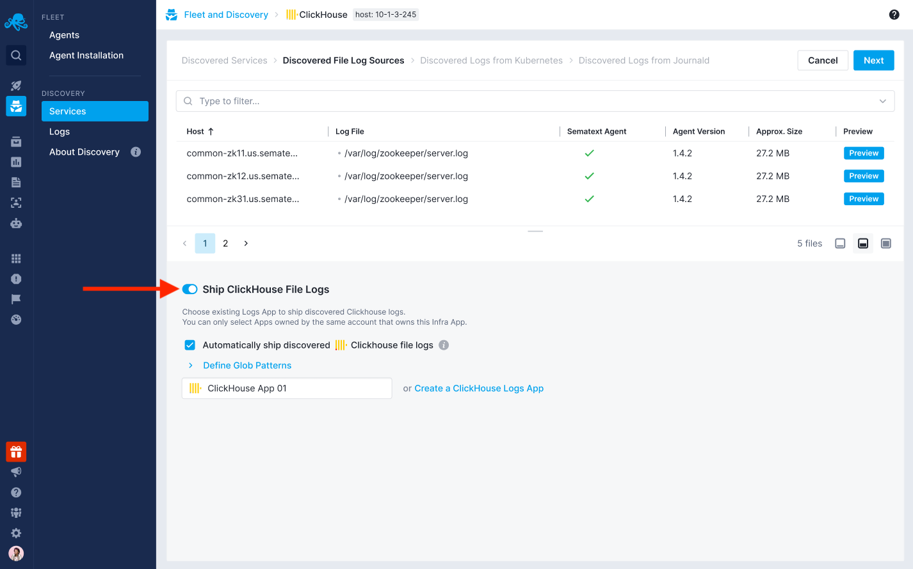913x569 pixels.
Task: Open the gauge dashboard icon in sidebar
Action: coord(16,320)
